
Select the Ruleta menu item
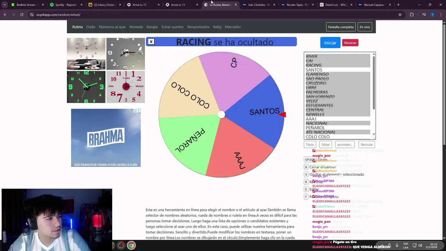77,27
